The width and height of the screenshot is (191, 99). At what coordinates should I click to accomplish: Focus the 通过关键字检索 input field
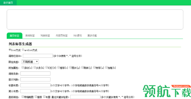click(x=85, y=97)
